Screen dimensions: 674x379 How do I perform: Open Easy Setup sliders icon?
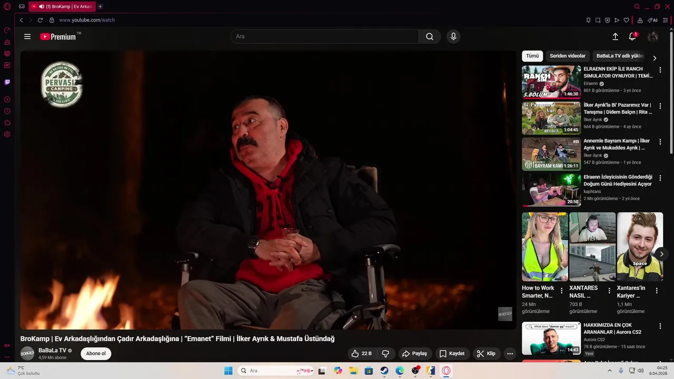(x=666, y=20)
